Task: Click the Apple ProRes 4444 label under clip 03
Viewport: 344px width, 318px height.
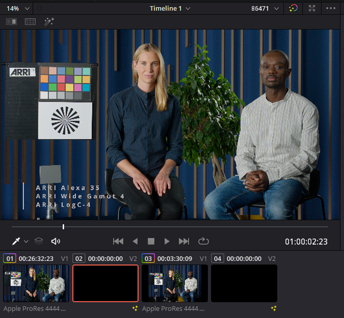Action: pos(173,308)
